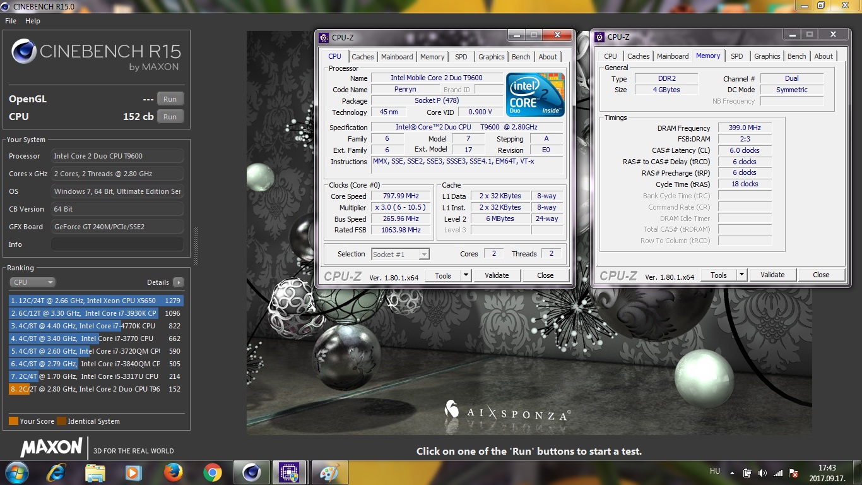Launch Firefox from the taskbar

click(172, 472)
